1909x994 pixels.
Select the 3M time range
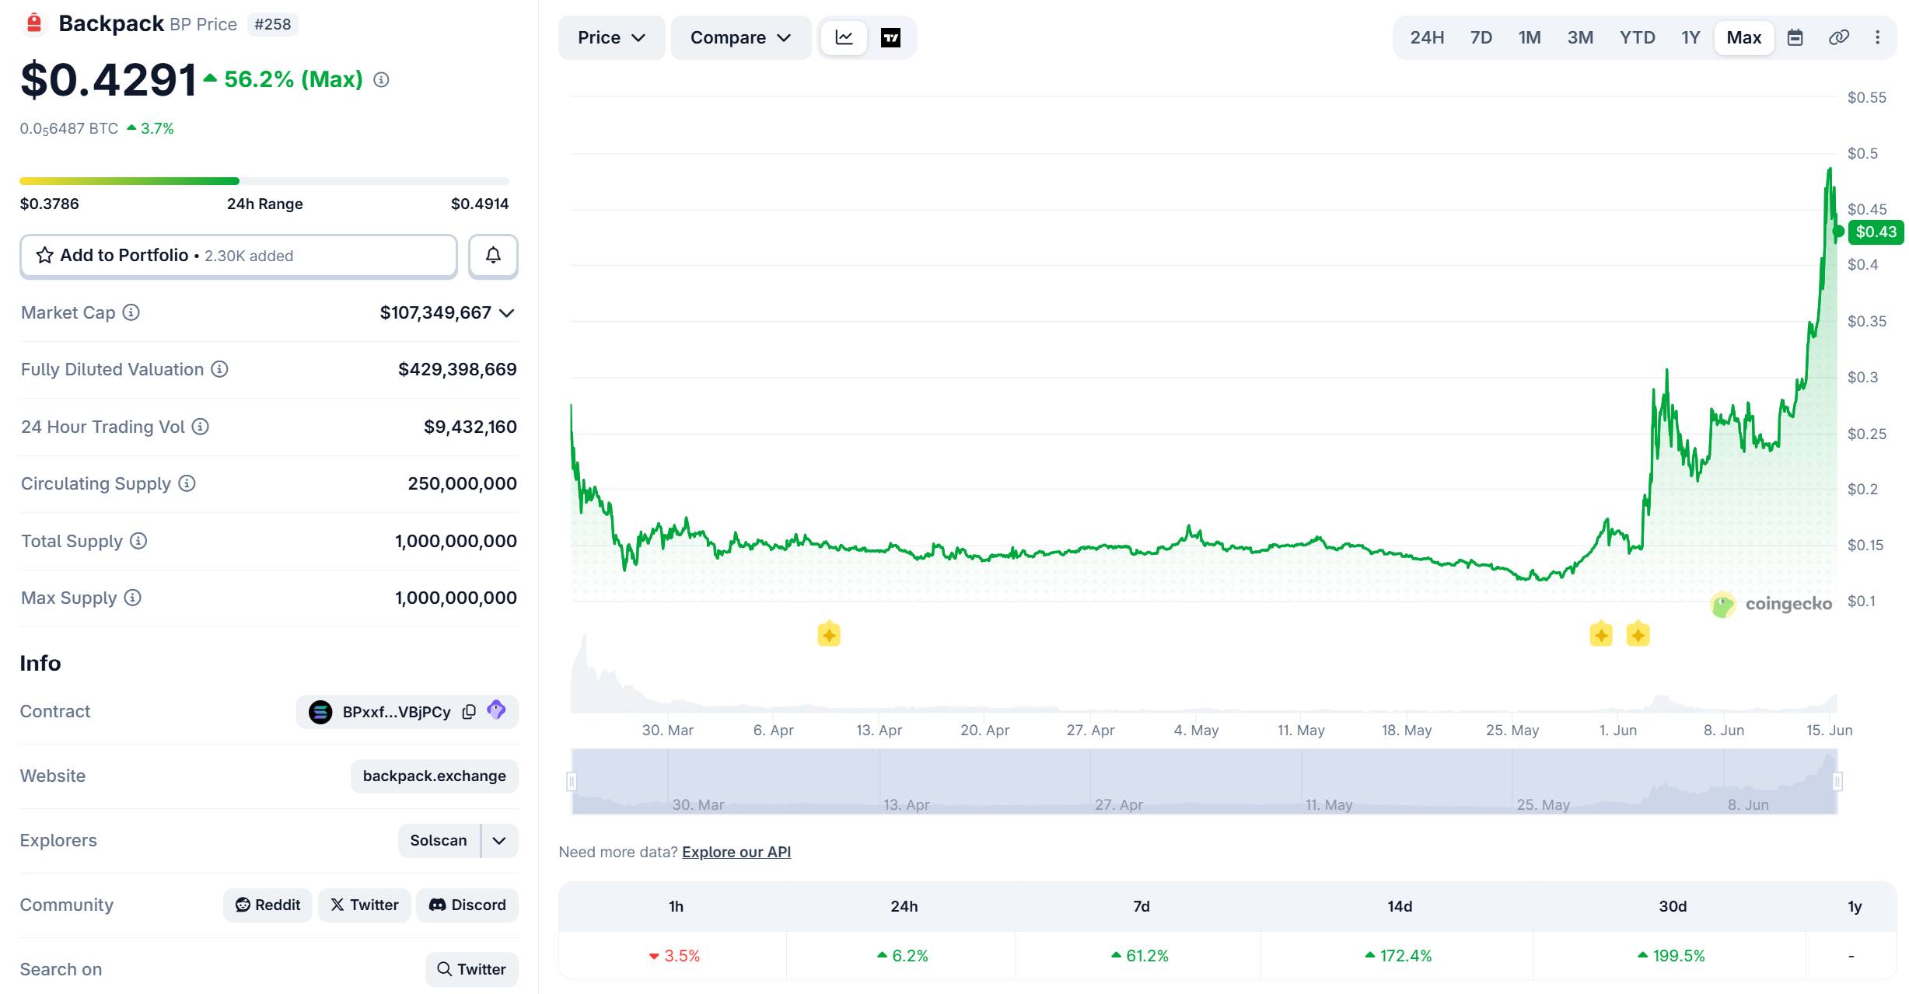[1580, 37]
